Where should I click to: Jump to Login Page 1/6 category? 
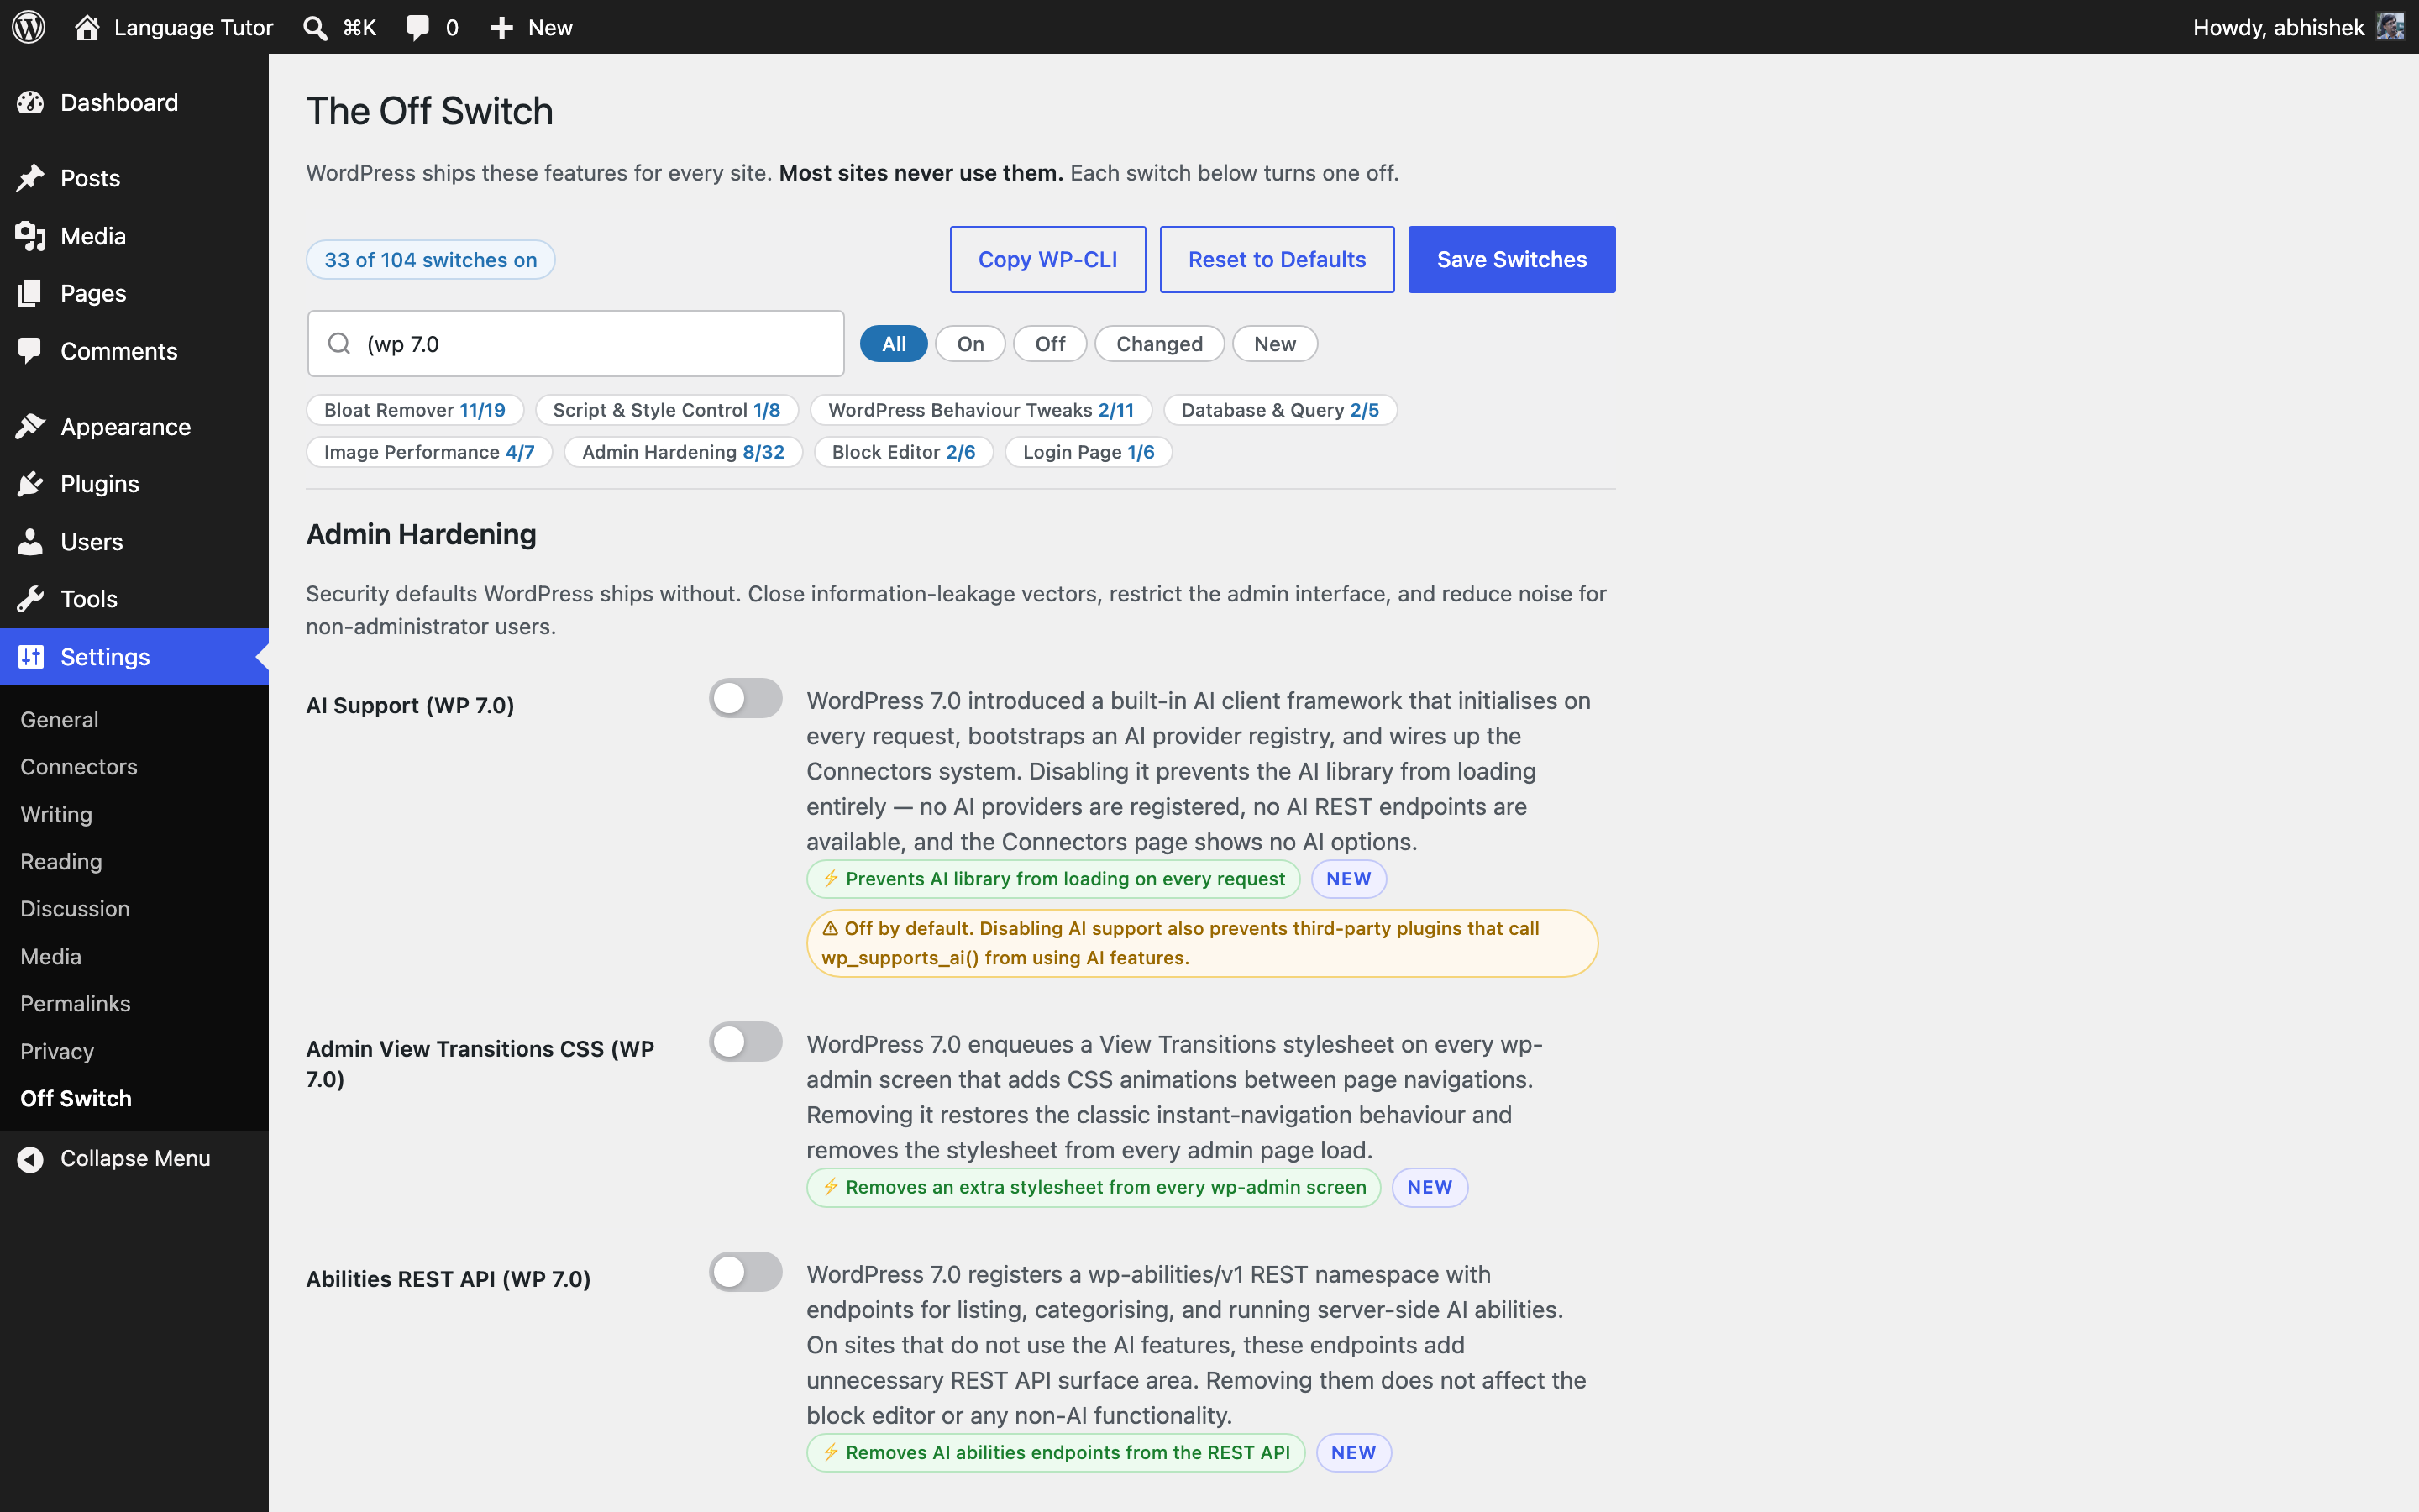(1089, 452)
